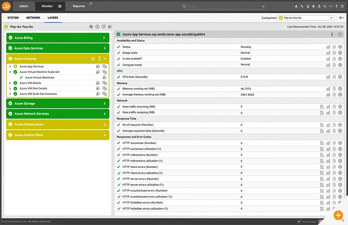Open graph icon for Data traffic outgoing

tap(328, 112)
